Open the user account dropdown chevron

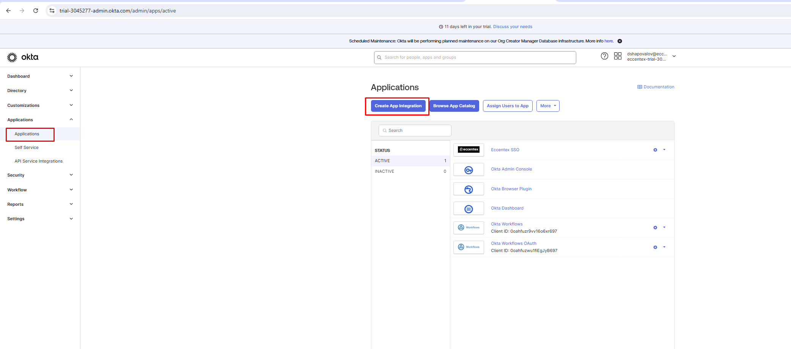[x=674, y=56]
